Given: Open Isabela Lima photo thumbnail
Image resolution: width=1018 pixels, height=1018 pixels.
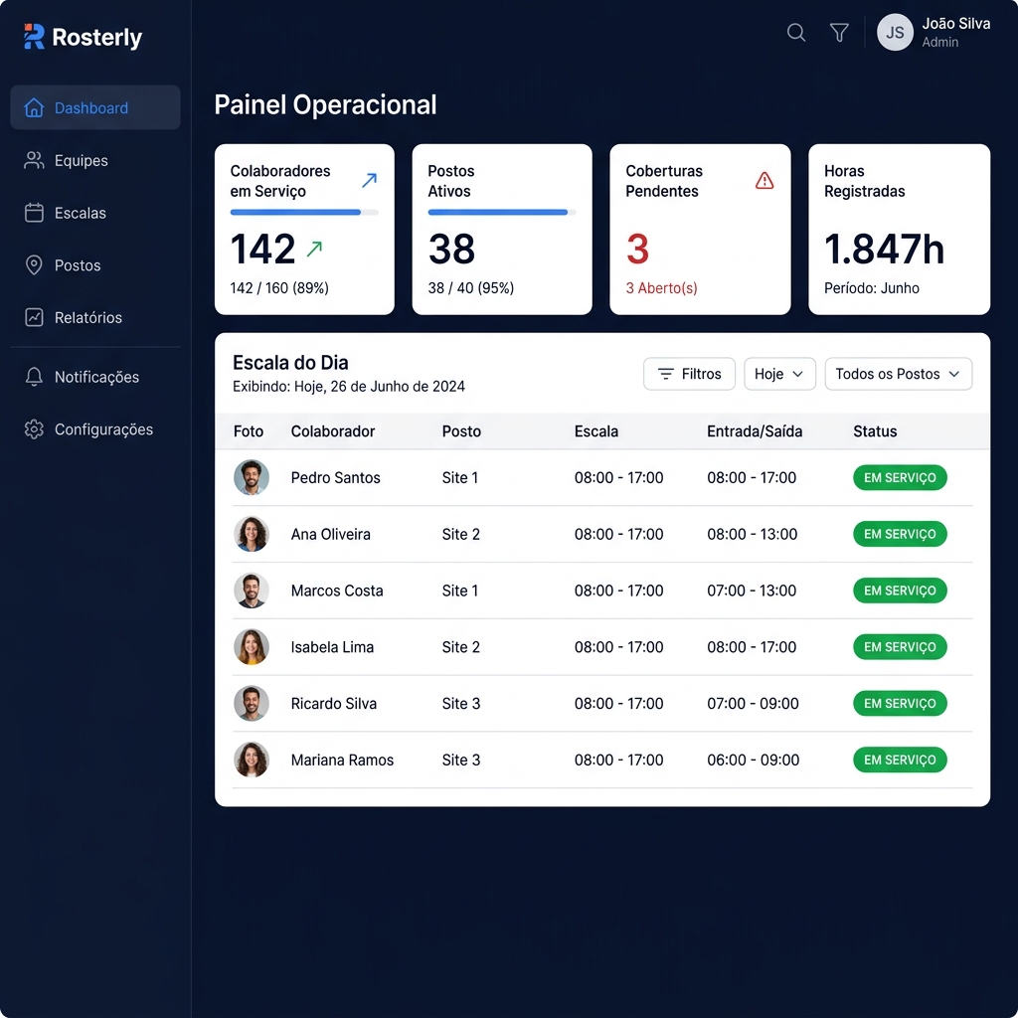Looking at the screenshot, I should tap(252, 646).
